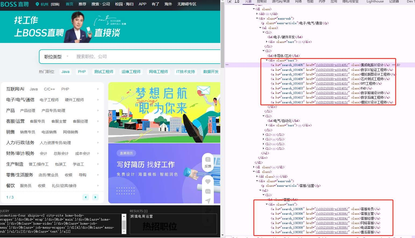
Task: Open the 推荐 nav item
Action: 82,4
